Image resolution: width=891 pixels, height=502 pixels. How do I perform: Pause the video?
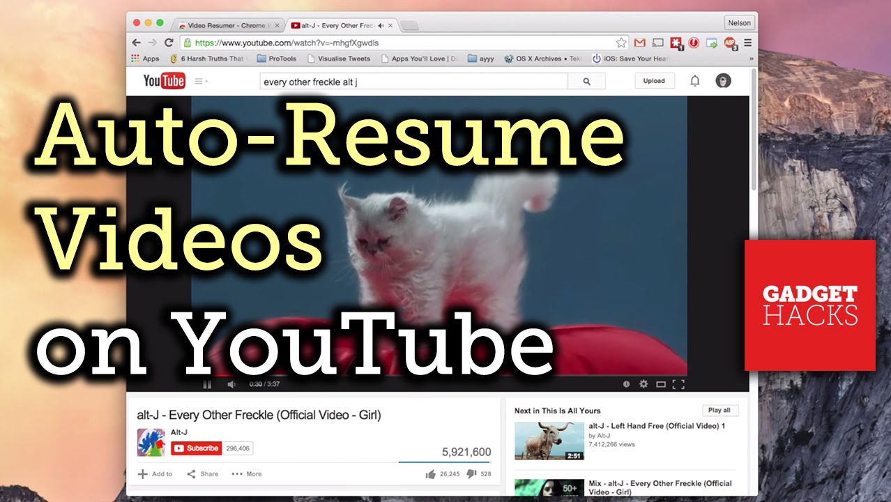click(x=207, y=384)
